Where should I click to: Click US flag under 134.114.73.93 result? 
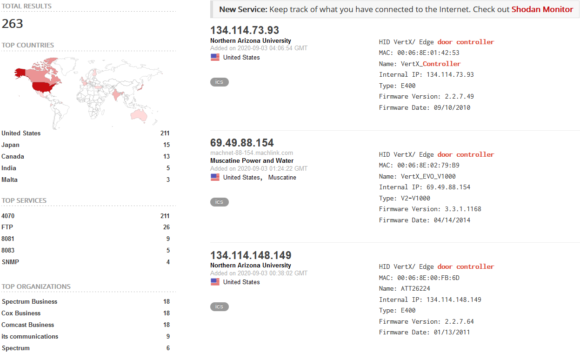point(215,57)
